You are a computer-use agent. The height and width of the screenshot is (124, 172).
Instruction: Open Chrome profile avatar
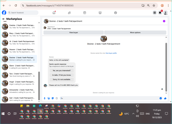[162, 6]
